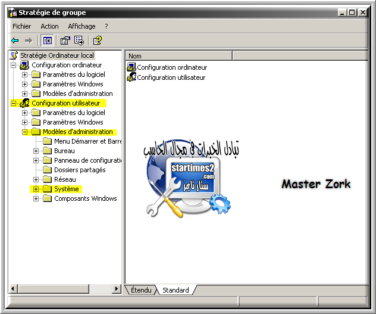Image resolution: width=376 pixels, height=314 pixels.
Task: Close the Stratégie de groupe window
Action: point(362,13)
